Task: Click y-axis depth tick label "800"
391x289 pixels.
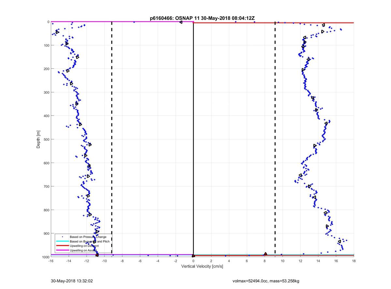Action: (46, 210)
